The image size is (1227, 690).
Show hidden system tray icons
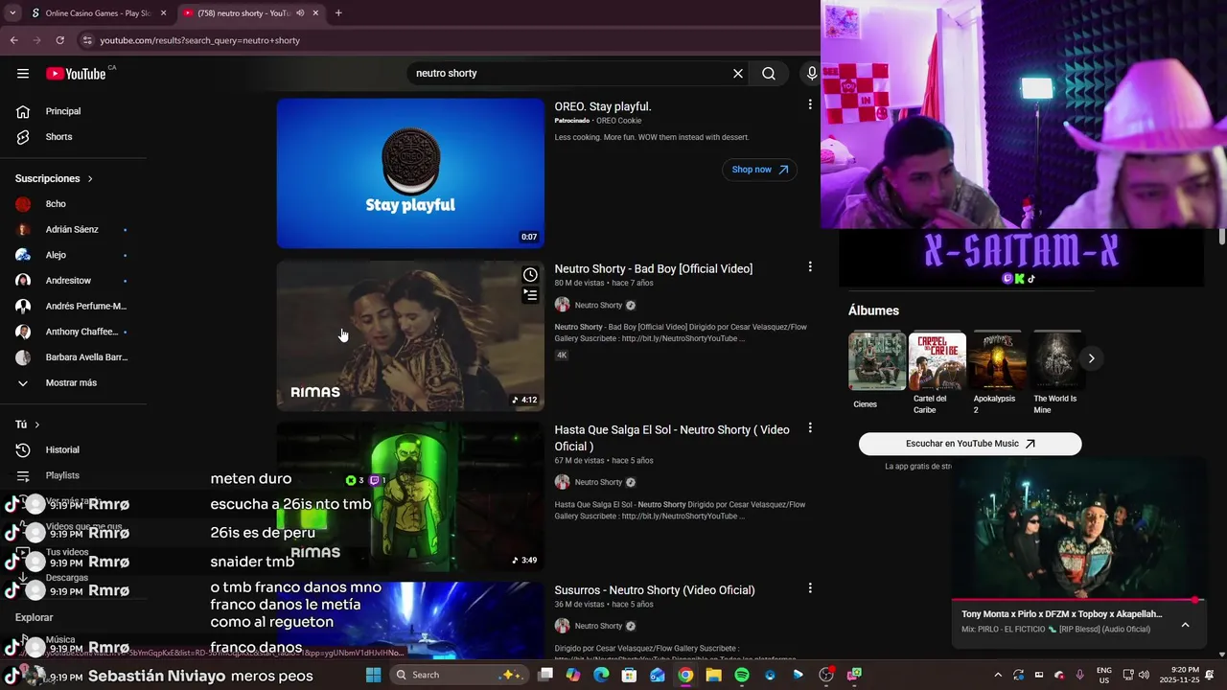pyautogui.click(x=997, y=675)
